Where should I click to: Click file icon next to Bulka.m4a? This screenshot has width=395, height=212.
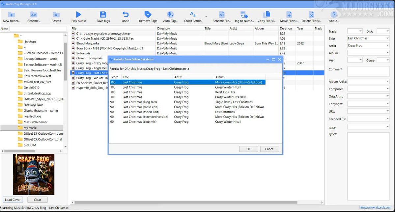click(73, 53)
